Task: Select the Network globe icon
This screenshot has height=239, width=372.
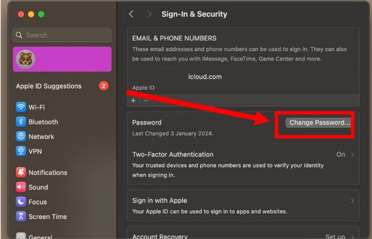Action: tap(21, 136)
